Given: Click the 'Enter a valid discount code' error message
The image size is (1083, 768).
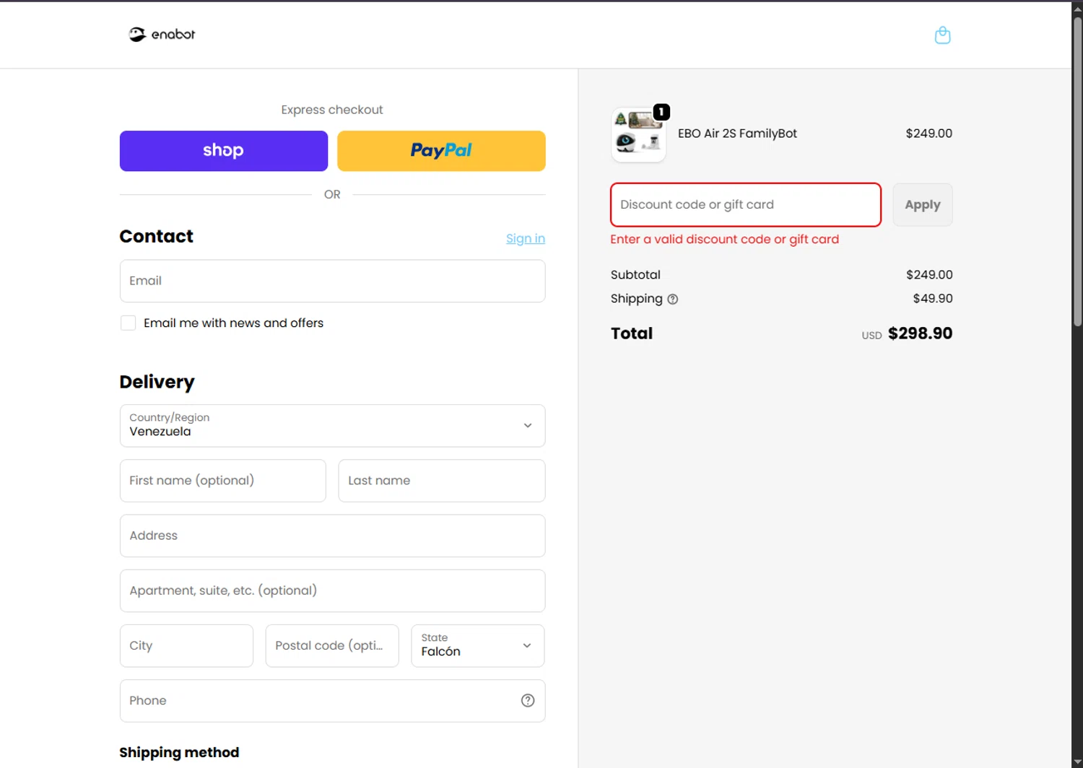Looking at the screenshot, I should tap(725, 240).
